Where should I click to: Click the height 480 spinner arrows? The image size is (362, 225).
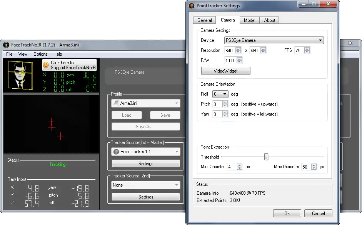coord(263,50)
